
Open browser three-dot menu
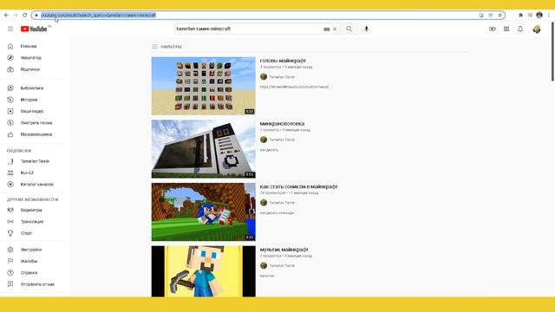coord(549,16)
